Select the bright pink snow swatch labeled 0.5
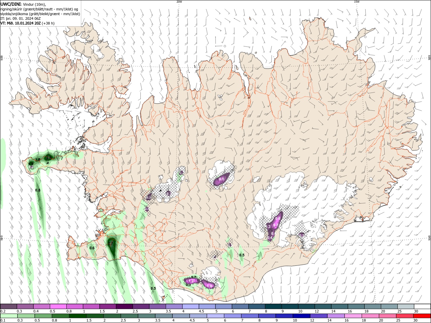Image resolution: width=431 pixels, height=323 pixels. coord(58,307)
